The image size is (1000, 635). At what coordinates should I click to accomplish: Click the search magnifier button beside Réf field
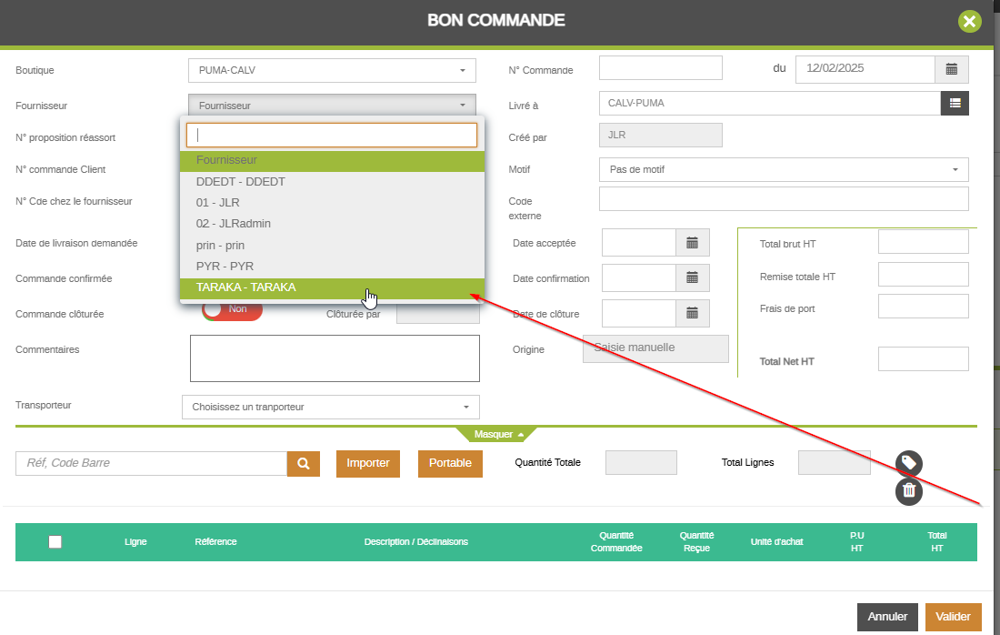point(304,463)
